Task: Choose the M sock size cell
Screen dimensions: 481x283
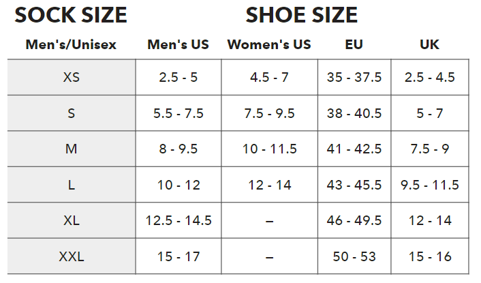Action: pos(71,149)
